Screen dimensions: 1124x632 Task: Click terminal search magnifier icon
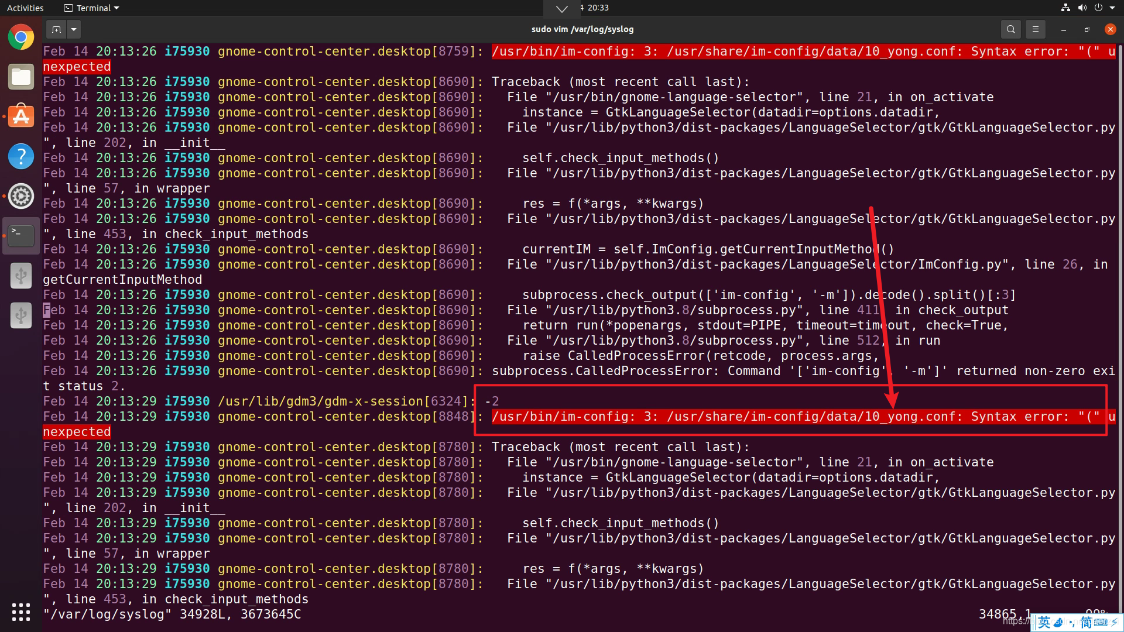pyautogui.click(x=1010, y=29)
